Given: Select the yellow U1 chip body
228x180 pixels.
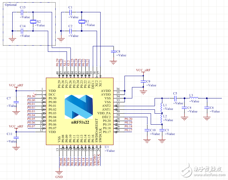Looking at the screenshot, I should point(80,111).
